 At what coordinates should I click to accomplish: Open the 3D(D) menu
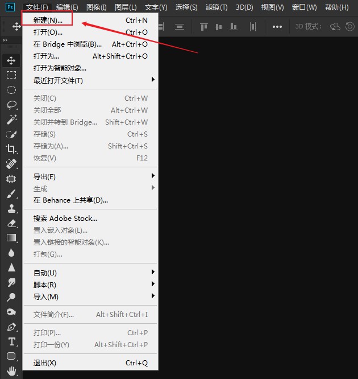tap(244, 7)
